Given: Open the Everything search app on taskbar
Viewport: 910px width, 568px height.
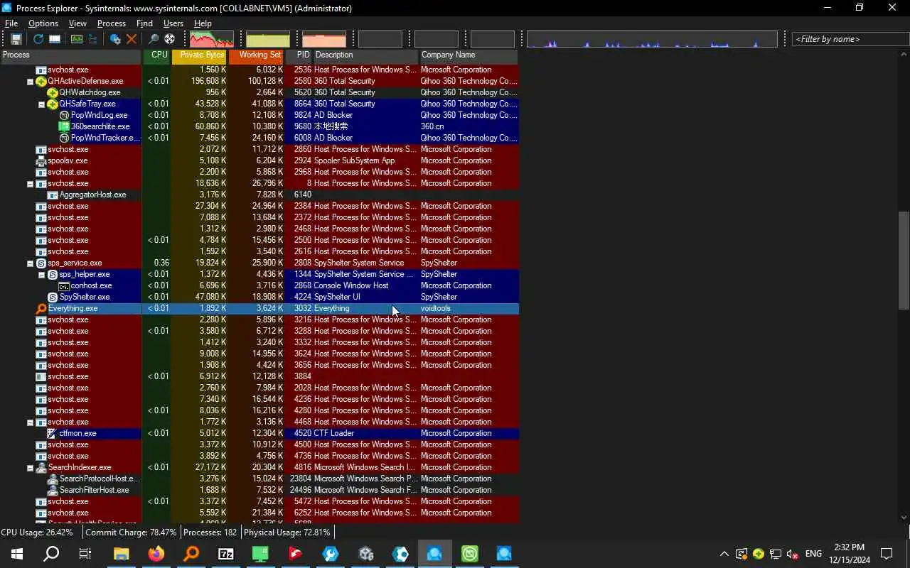Looking at the screenshot, I should [191, 554].
